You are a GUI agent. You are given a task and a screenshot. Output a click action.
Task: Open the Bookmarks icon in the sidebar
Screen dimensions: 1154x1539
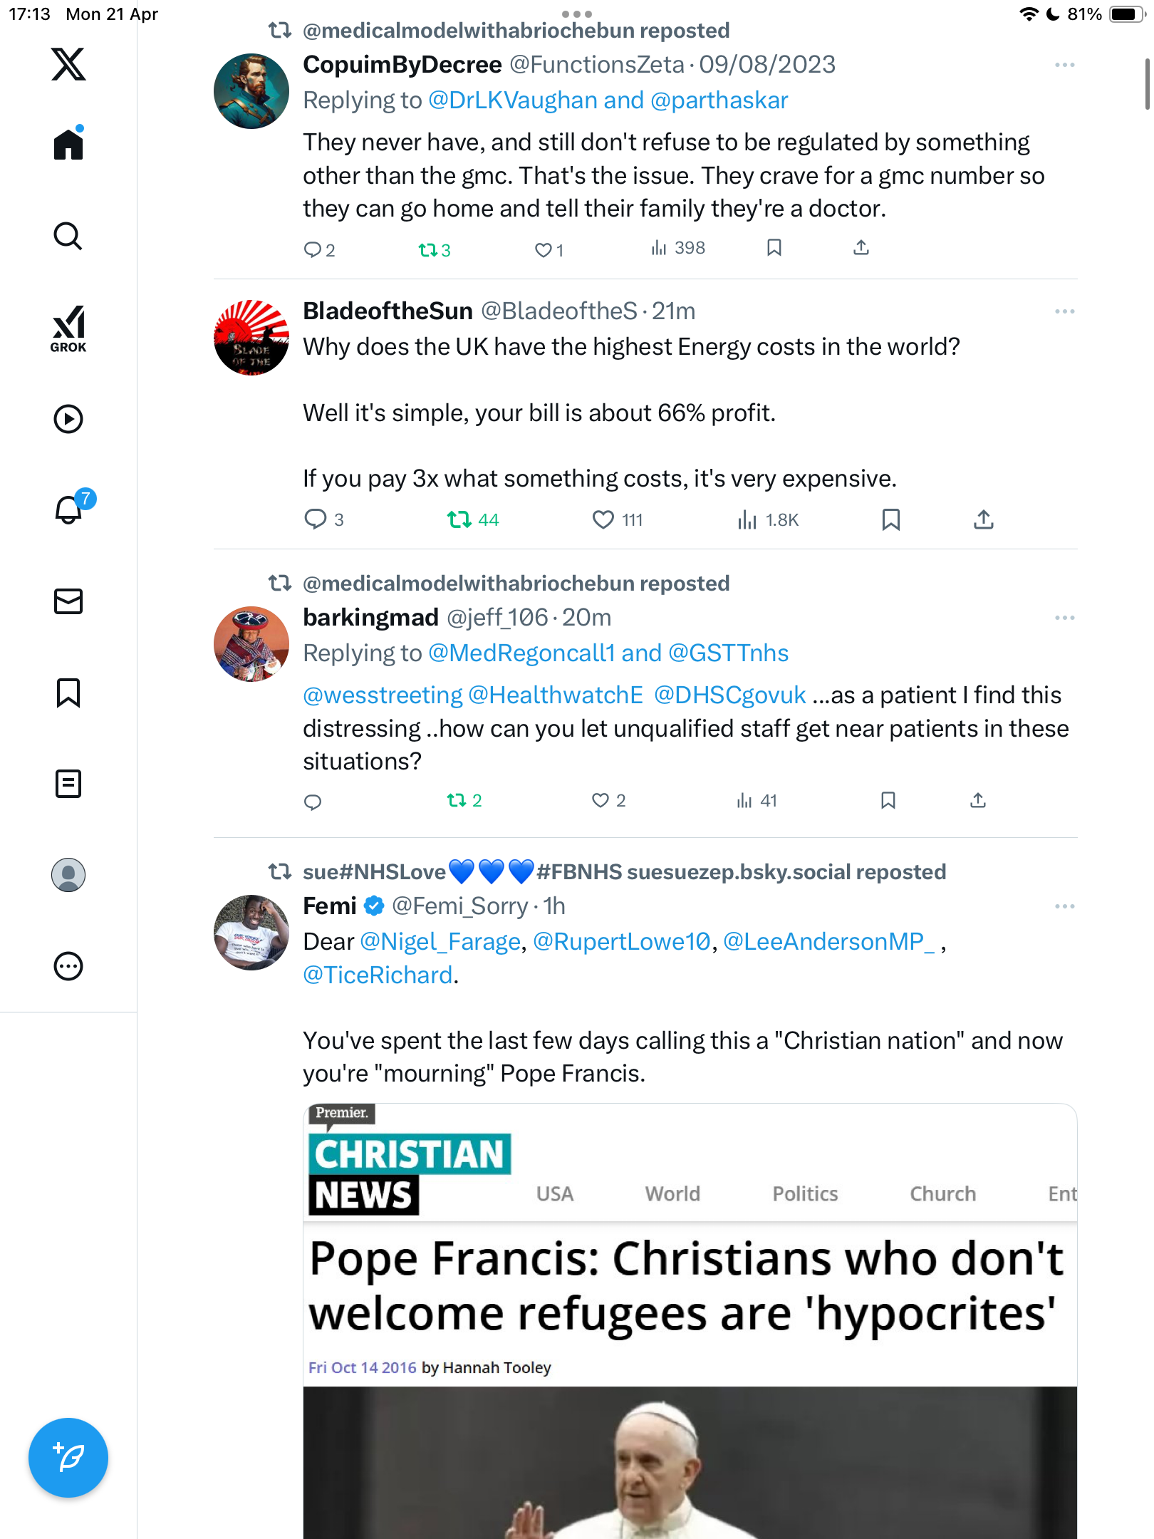[x=68, y=693]
